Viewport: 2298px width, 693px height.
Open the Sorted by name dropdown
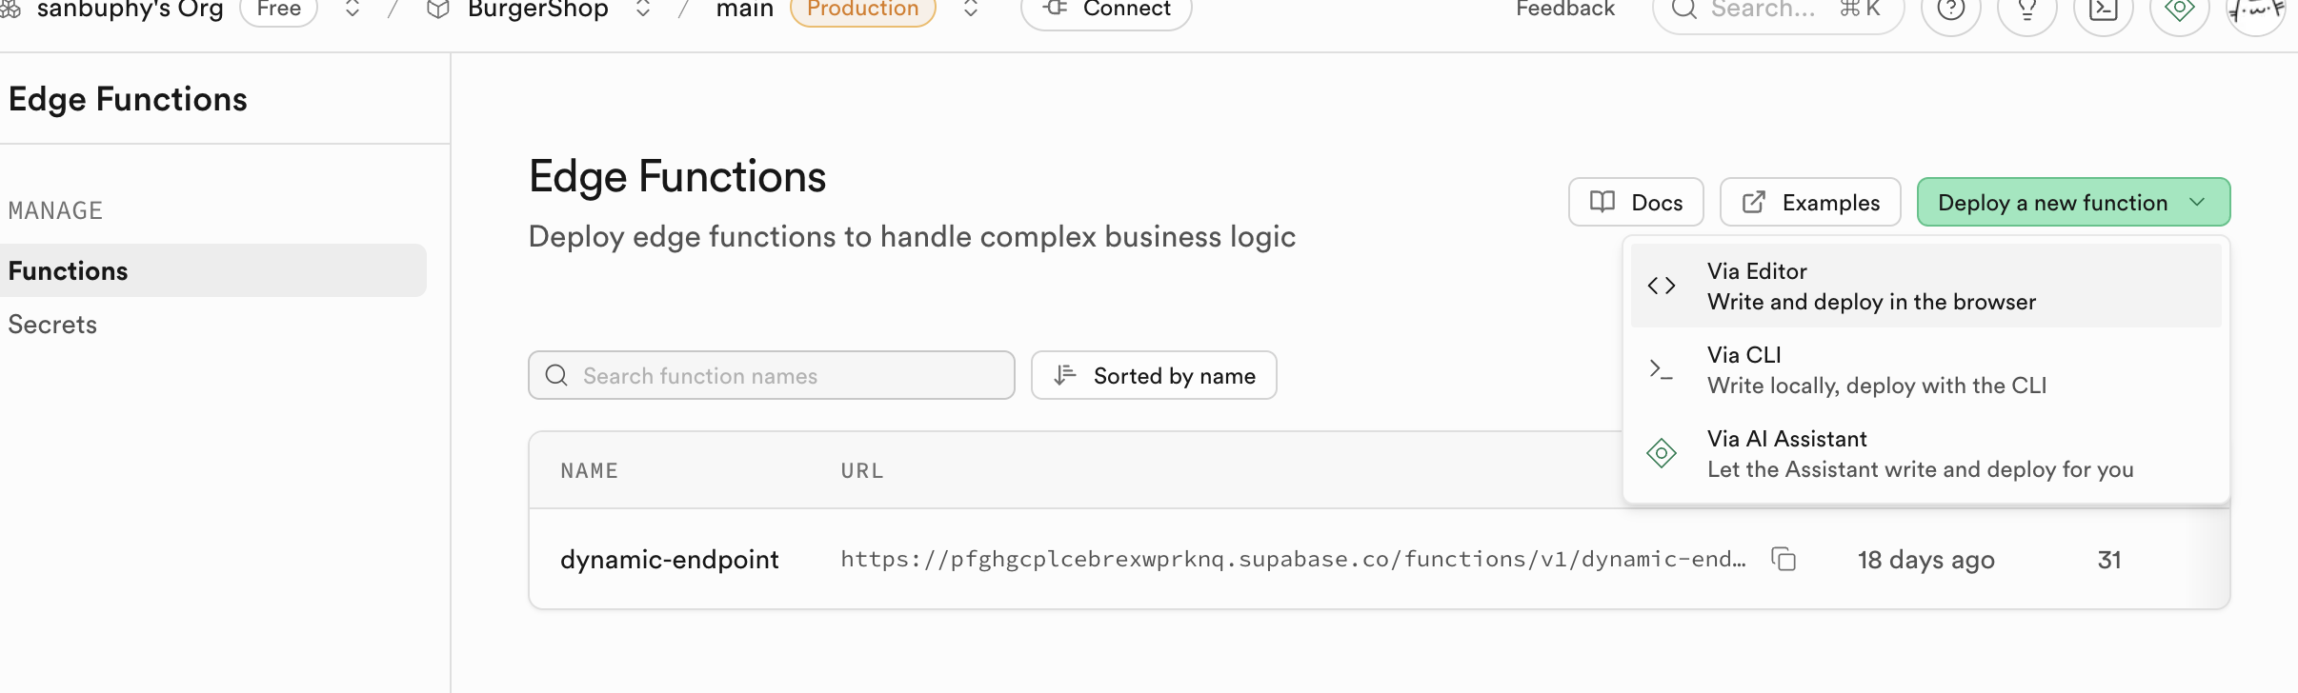[x=1154, y=376]
